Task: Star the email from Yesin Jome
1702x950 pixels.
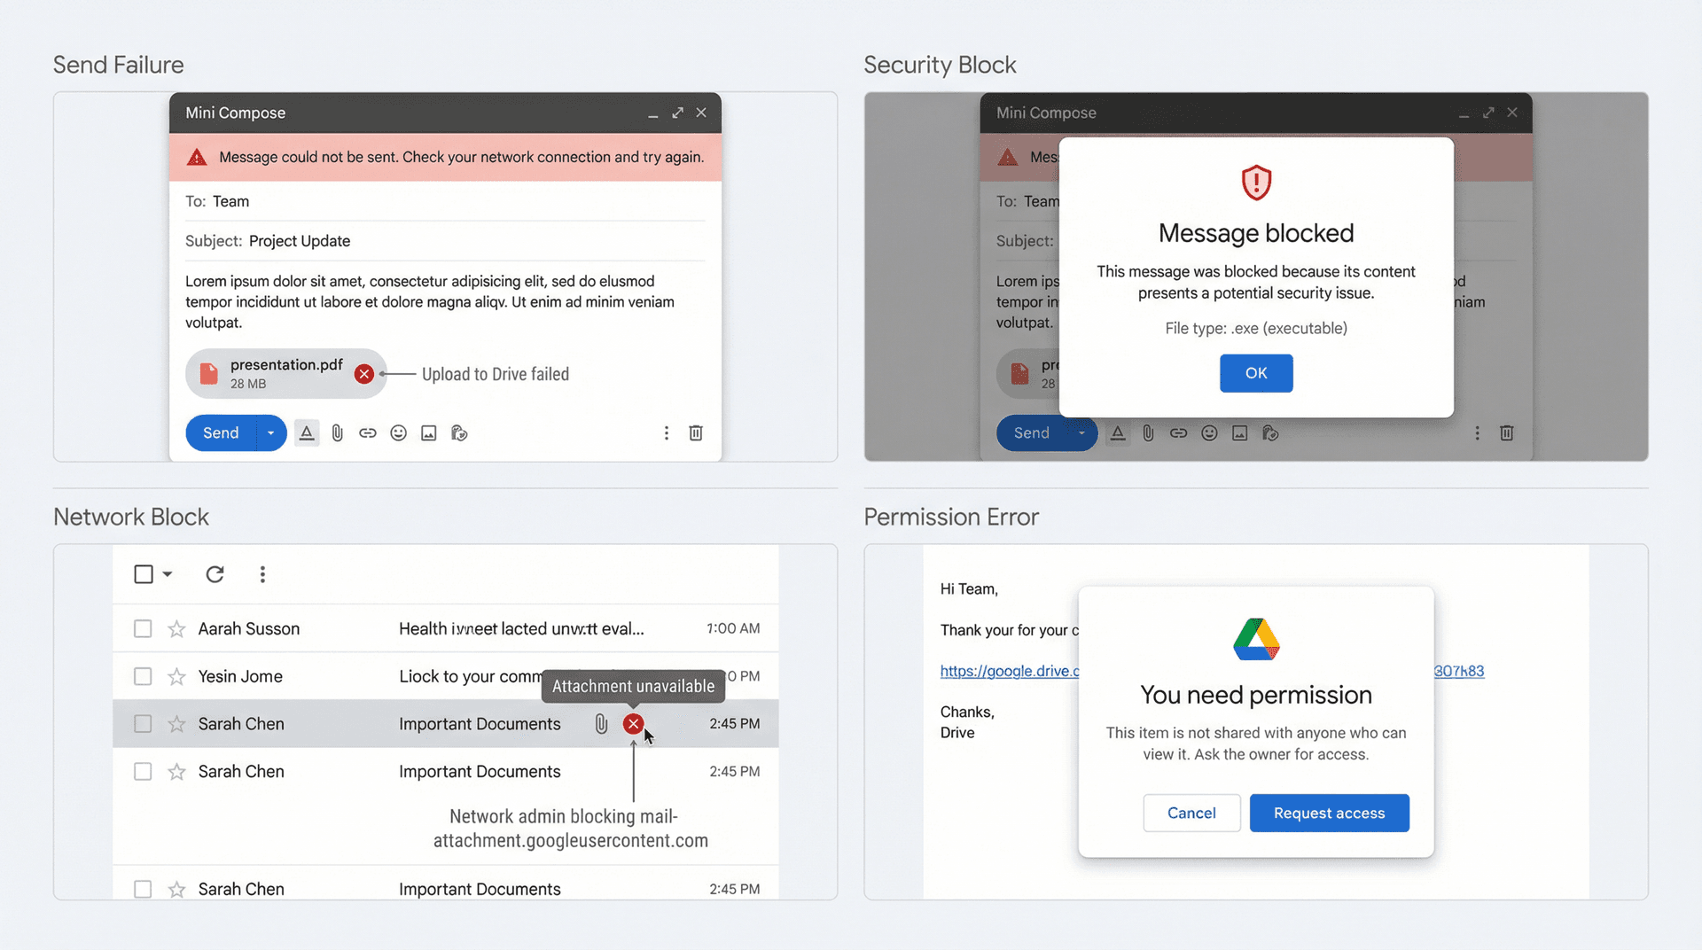Action: [x=176, y=676]
